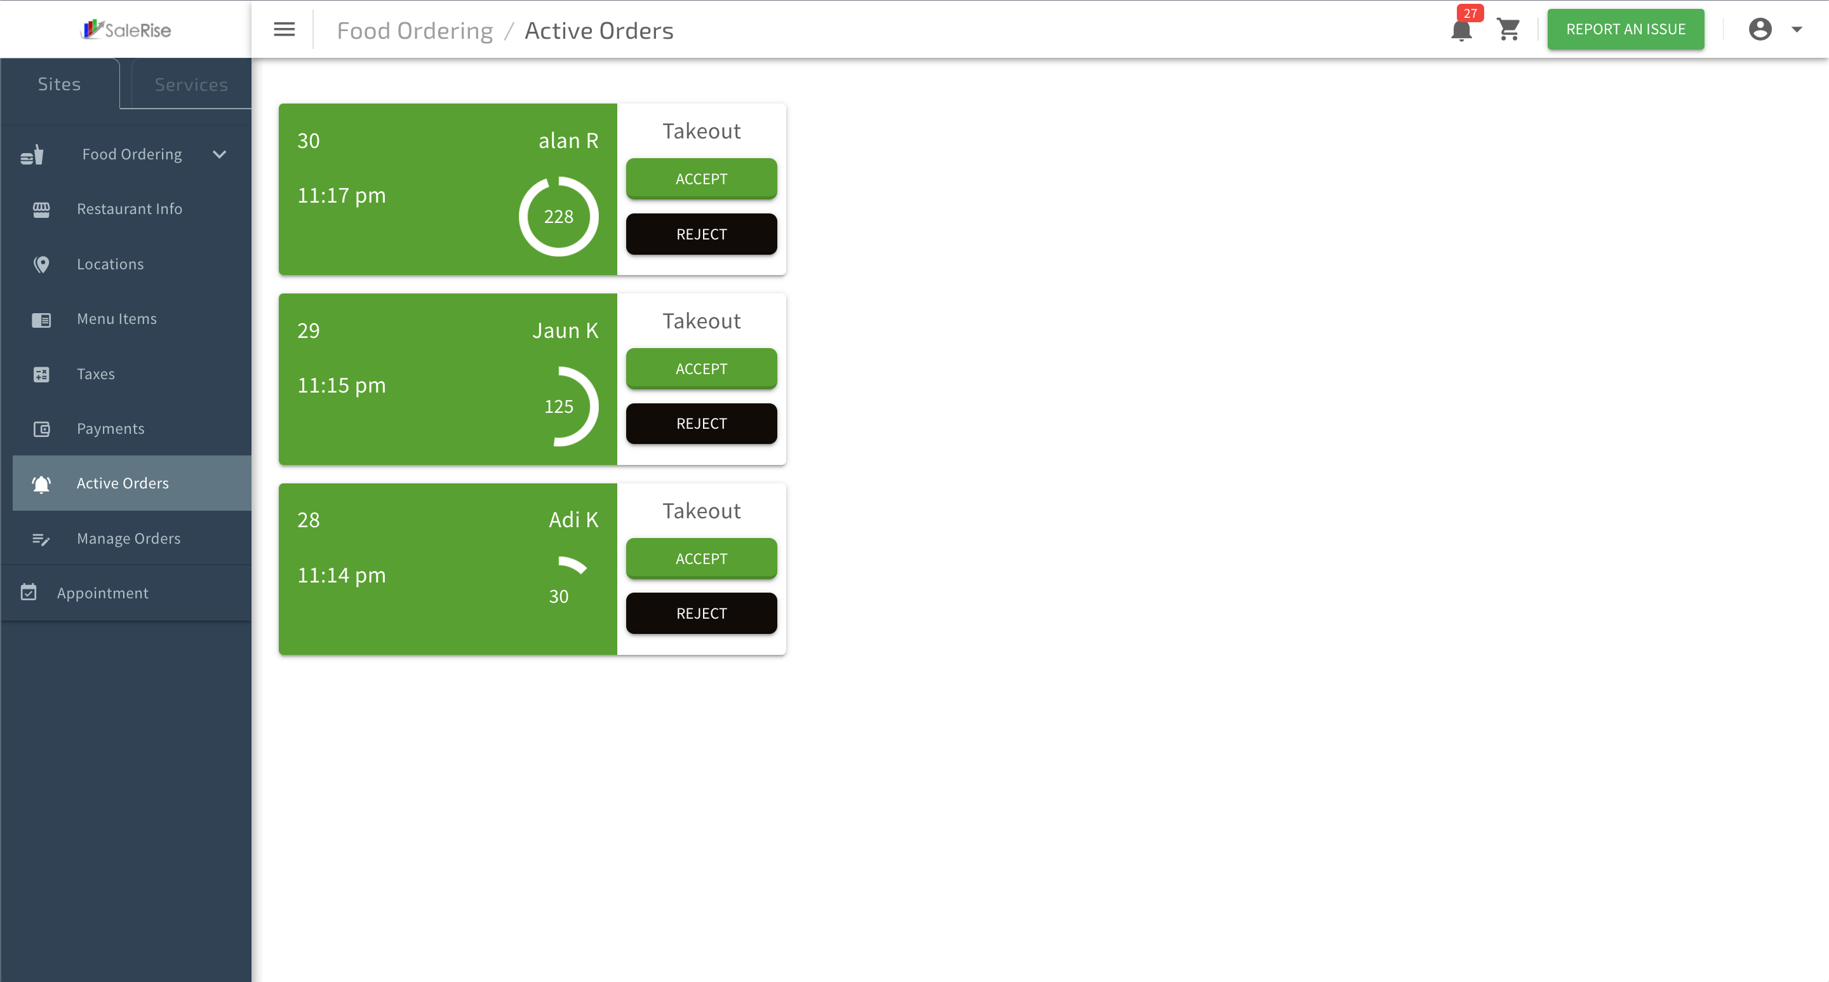Reject order 29 from Jaun K
This screenshot has width=1829, height=982.
pyautogui.click(x=700, y=423)
